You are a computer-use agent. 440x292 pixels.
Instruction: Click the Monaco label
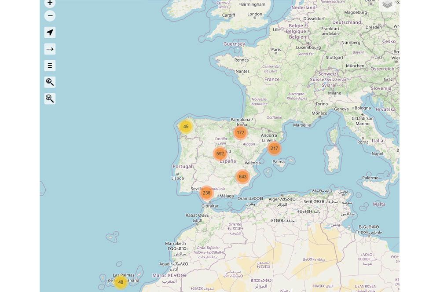click(x=319, y=113)
